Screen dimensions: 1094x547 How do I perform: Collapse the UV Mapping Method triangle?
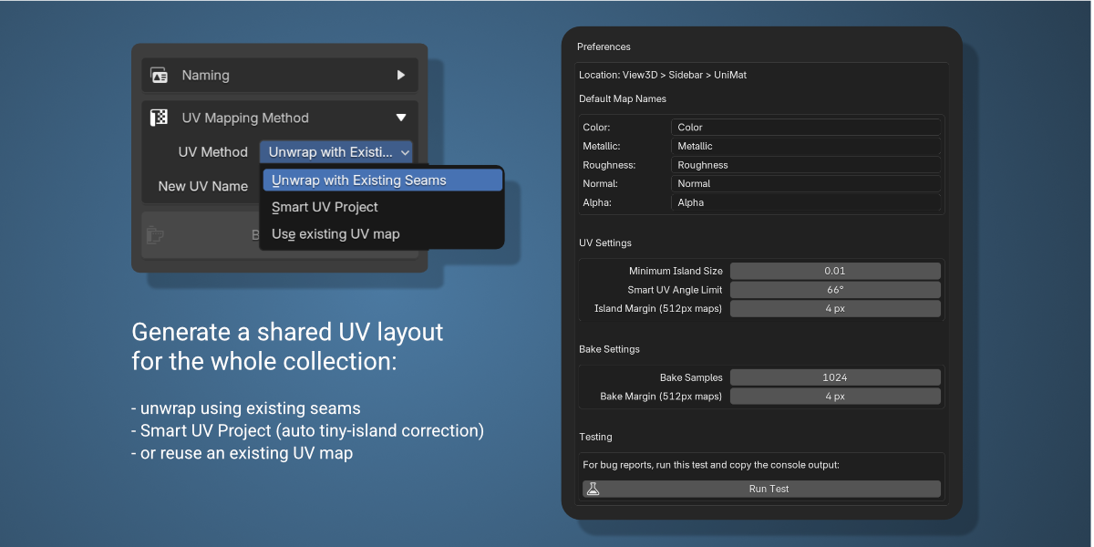tap(400, 118)
